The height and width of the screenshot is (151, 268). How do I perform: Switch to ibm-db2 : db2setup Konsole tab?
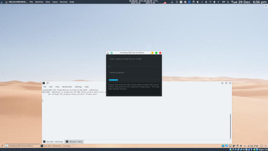coord(53,142)
